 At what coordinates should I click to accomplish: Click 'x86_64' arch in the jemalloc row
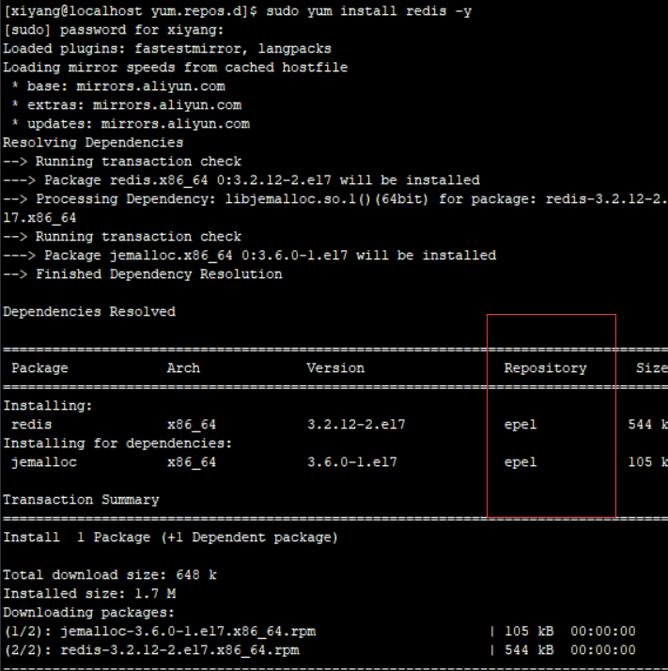[x=192, y=462]
